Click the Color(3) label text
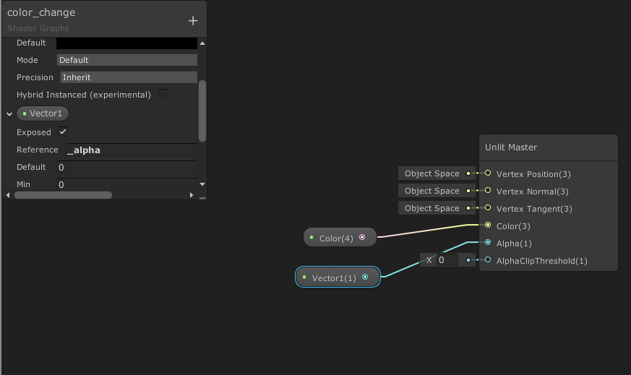The width and height of the screenshot is (631, 375). [513, 226]
